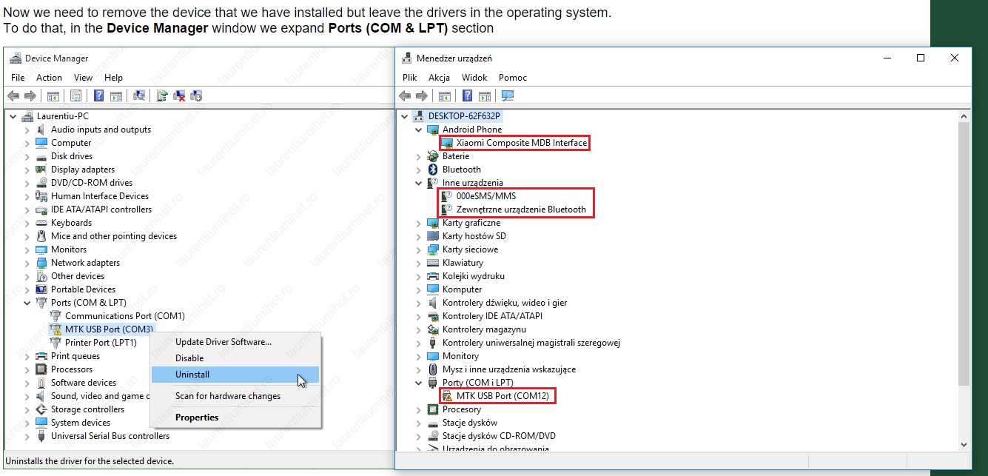Open the Akcja menu

[x=439, y=77]
